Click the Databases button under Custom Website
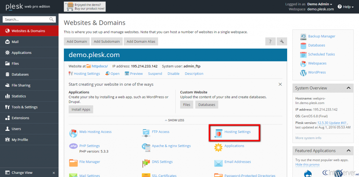Viewport: 359px width, 177px height. 207,105
